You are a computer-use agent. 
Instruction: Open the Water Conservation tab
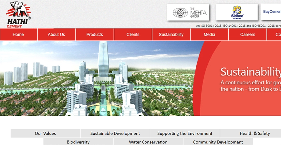[x=148, y=142]
